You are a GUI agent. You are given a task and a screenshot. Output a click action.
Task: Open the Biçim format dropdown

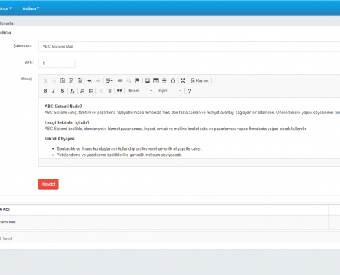(170, 91)
